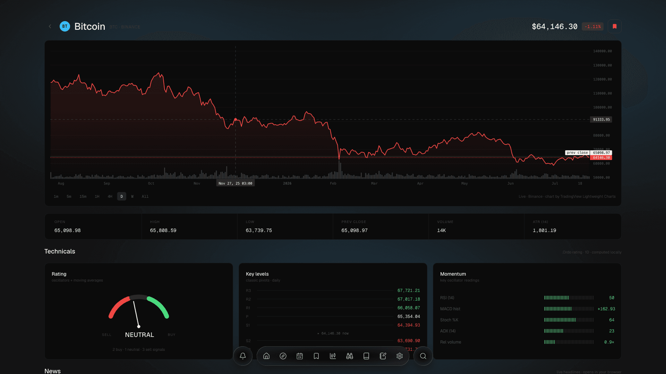The width and height of the screenshot is (666, 374).
Task: Click the -1.11% change badge
Action: [x=592, y=27]
